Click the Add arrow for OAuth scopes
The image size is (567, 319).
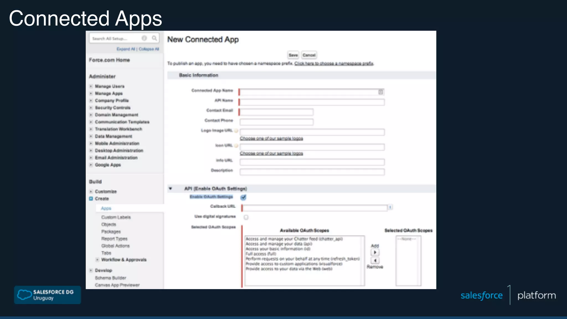(375, 252)
